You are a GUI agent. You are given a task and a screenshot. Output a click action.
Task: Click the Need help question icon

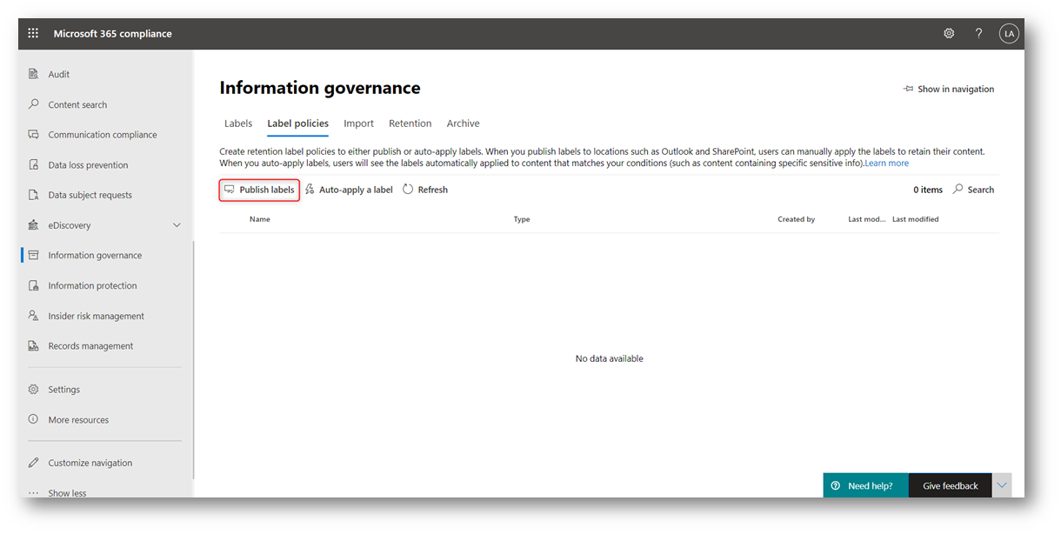click(x=836, y=486)
